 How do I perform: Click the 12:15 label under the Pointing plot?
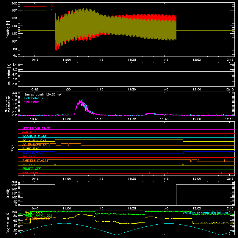pyautogui.click(x=229, y=60)
